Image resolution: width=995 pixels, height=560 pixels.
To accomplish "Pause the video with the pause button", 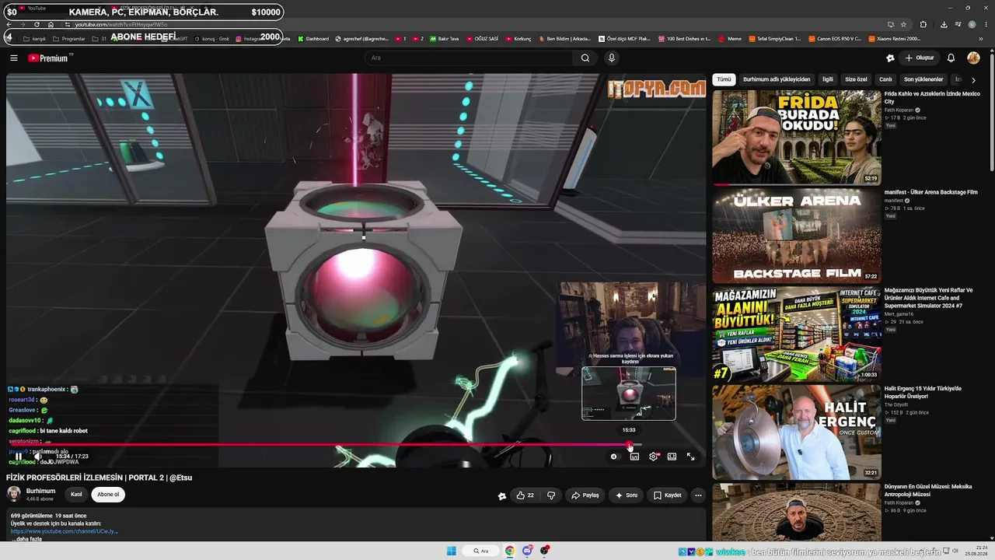I will [19, 457].
